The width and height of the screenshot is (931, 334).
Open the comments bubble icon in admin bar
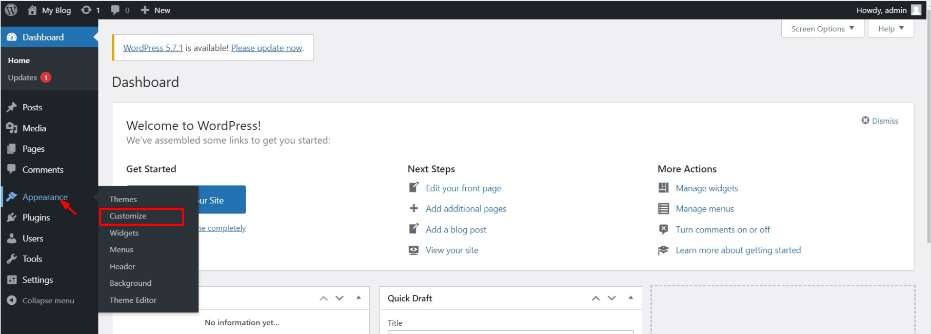115,10
